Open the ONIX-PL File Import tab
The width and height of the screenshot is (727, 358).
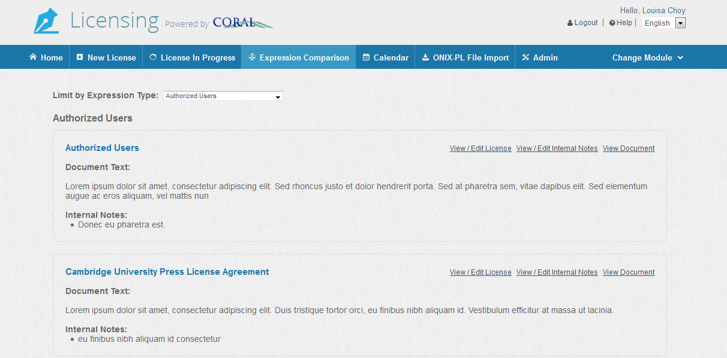tap(465, 57)
